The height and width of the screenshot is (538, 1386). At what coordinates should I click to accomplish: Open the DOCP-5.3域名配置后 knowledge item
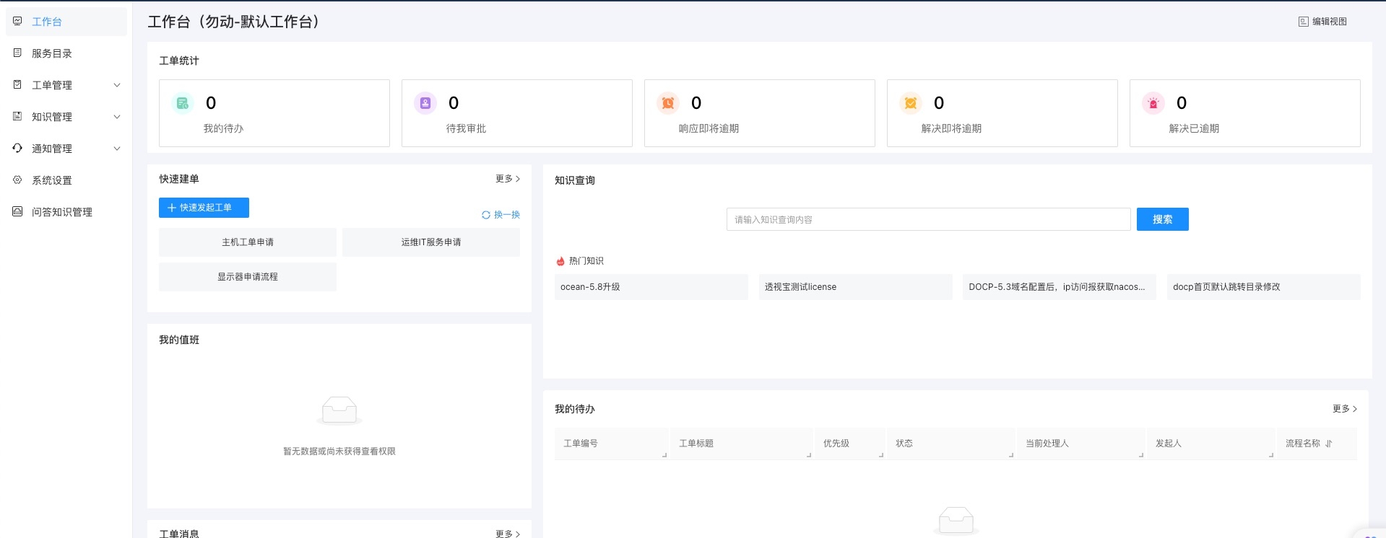click(x=1060, y=287)
